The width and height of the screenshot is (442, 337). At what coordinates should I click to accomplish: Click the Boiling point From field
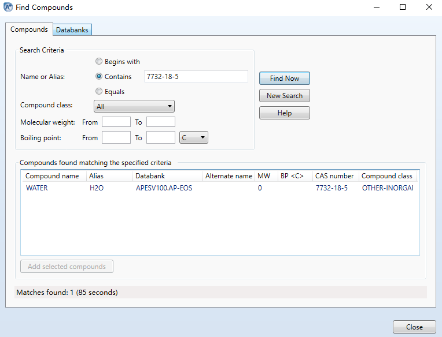click(116, 137)
